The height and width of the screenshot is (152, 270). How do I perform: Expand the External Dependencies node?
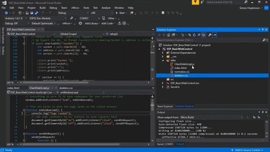tap(163, 53)
